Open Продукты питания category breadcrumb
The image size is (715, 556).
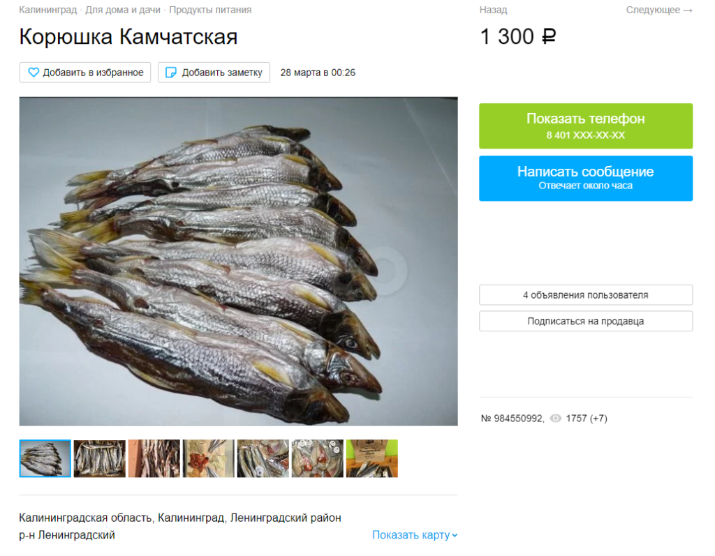210,10
